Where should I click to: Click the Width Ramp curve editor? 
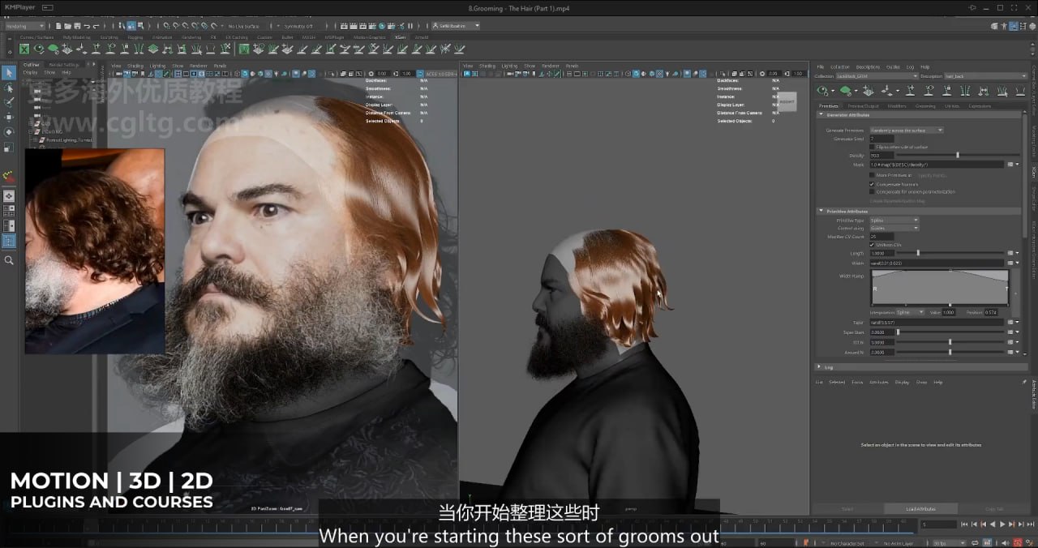[x=940, y=288]
